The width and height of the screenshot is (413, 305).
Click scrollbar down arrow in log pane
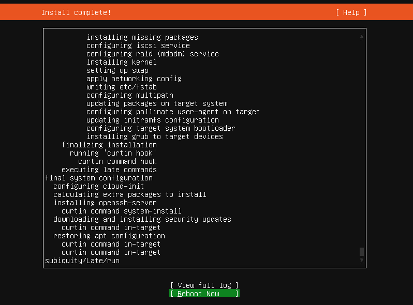tap(362, 260)
